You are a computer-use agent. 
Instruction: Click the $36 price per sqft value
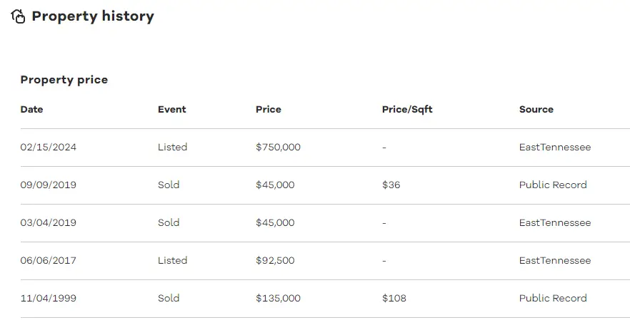(x=391, y=185)
